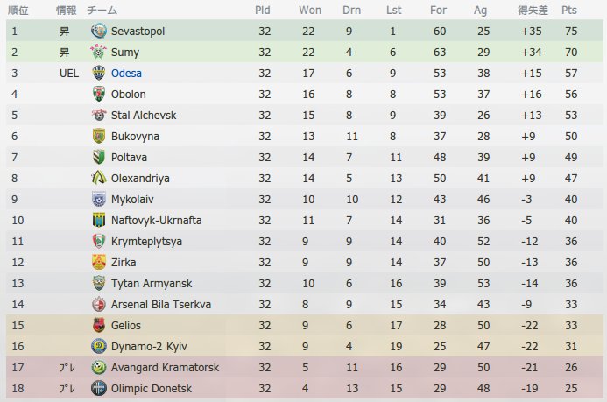This screenshot has height=402, width=607.
Task: Open the Odesa team link
Action: [126, 73]
